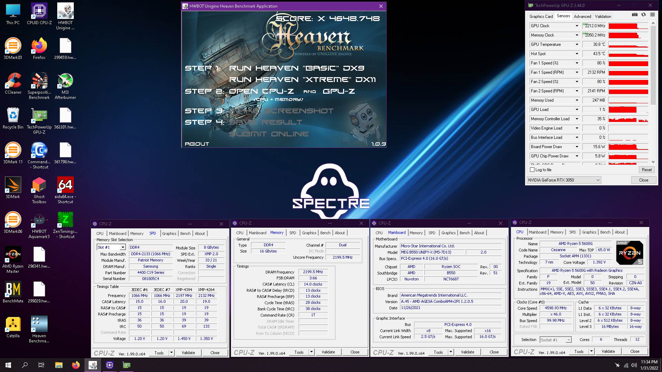Take a GPU-Z screenshot with camera icon

(x=634, y=14)
